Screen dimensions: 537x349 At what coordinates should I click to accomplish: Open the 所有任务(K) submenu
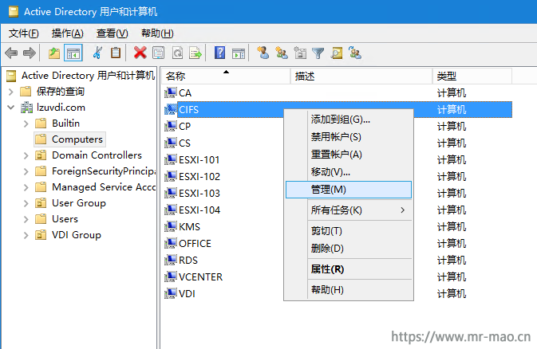coord(349,210)
